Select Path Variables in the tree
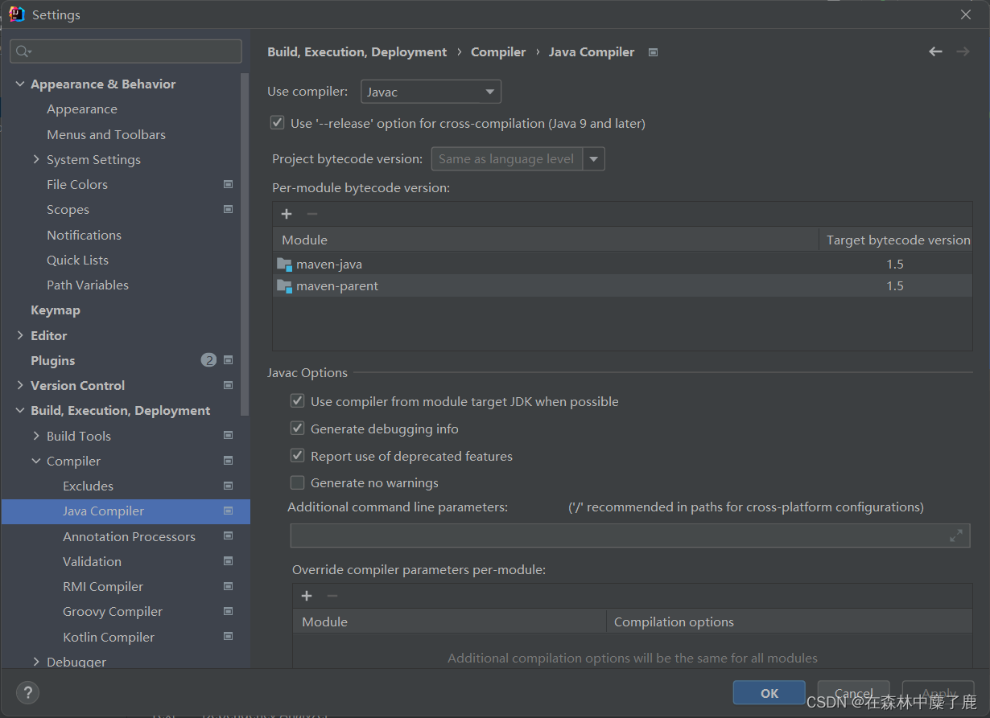Image resolution: width=990 pixels, height=718 pixels. pyautogui.click(x=88, y=285)
